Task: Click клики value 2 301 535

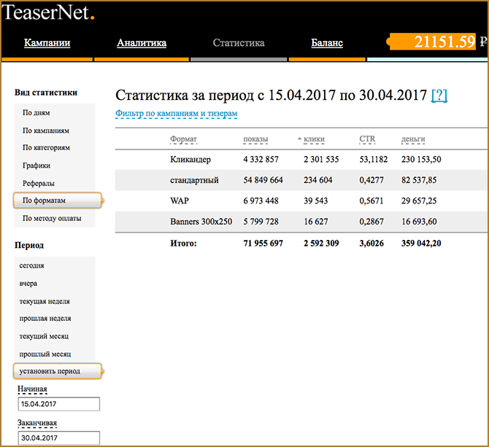Action: [x=322, y=160]
